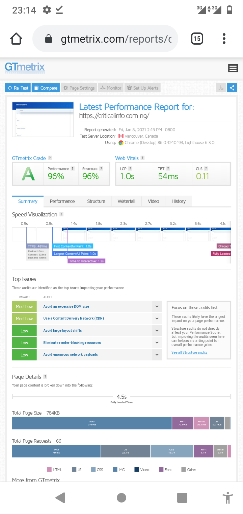Click the Compare icon button
This screenshot has height=514, width=243.
[36, 88]
